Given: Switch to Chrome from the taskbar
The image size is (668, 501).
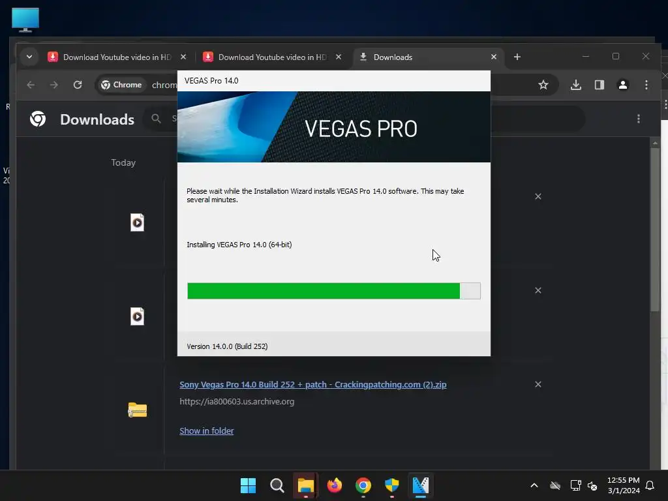Looking at the screenshot, I should (x=363, y=485).
